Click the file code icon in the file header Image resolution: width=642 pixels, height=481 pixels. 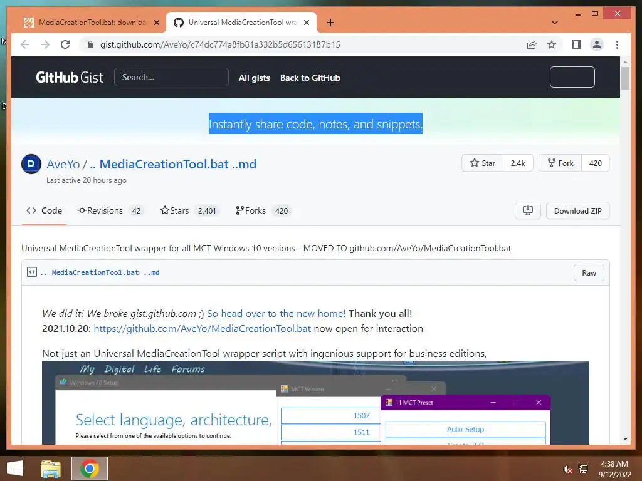[x=32, y=272]
